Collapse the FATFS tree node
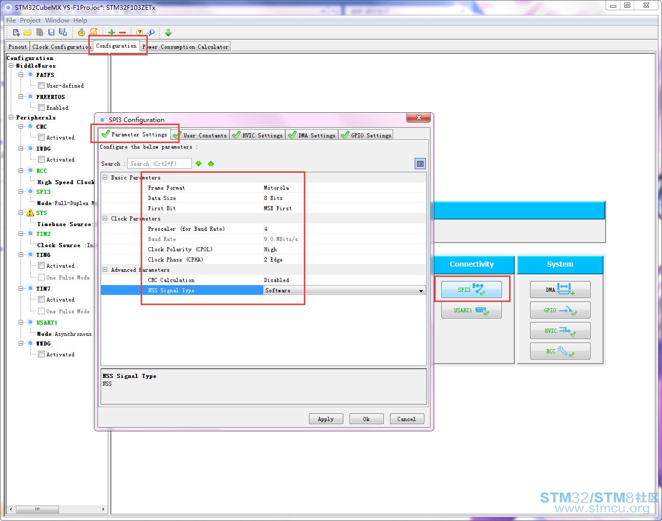 [21, 74]
